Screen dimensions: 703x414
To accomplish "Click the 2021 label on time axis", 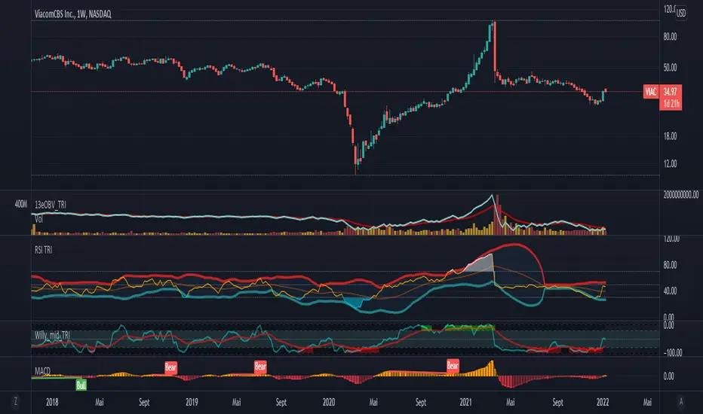I will 465,402.
